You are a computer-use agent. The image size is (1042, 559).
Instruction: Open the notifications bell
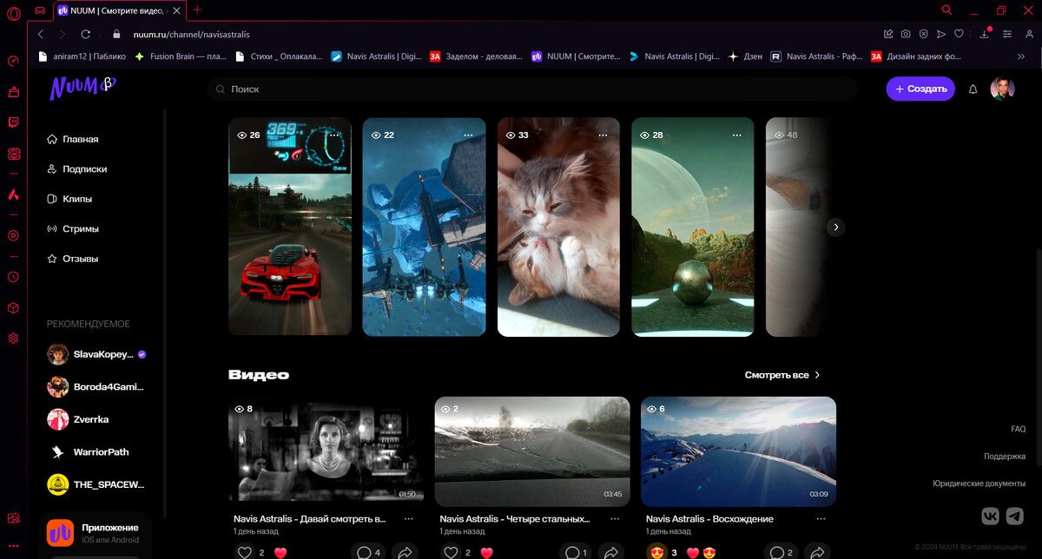(x=973, y=89)
